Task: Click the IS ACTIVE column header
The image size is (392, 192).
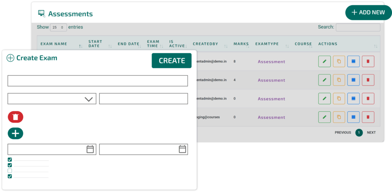Action: pyautogui.click(x=177, y=44)
